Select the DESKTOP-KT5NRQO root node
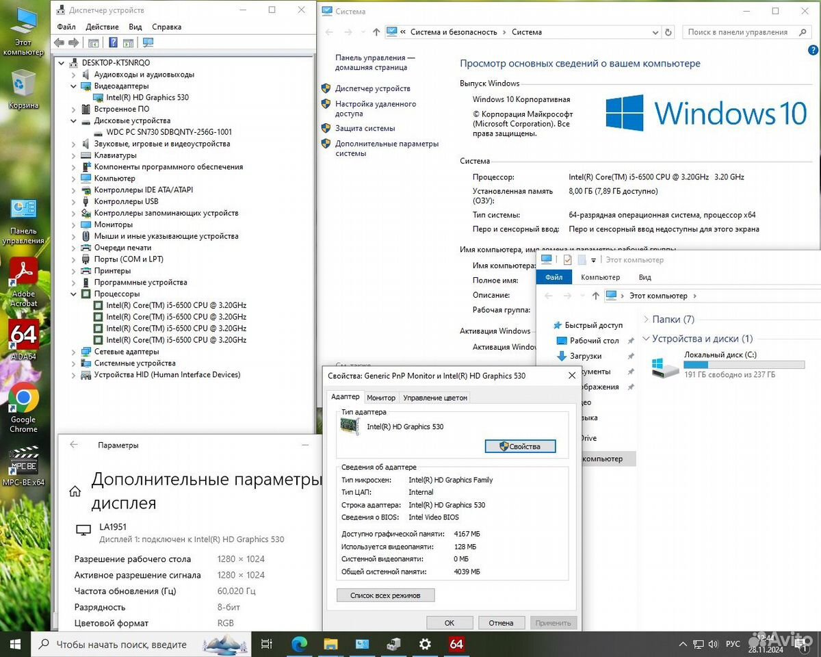821x657 pixels. pyautogui.click(x=116, y=62)
